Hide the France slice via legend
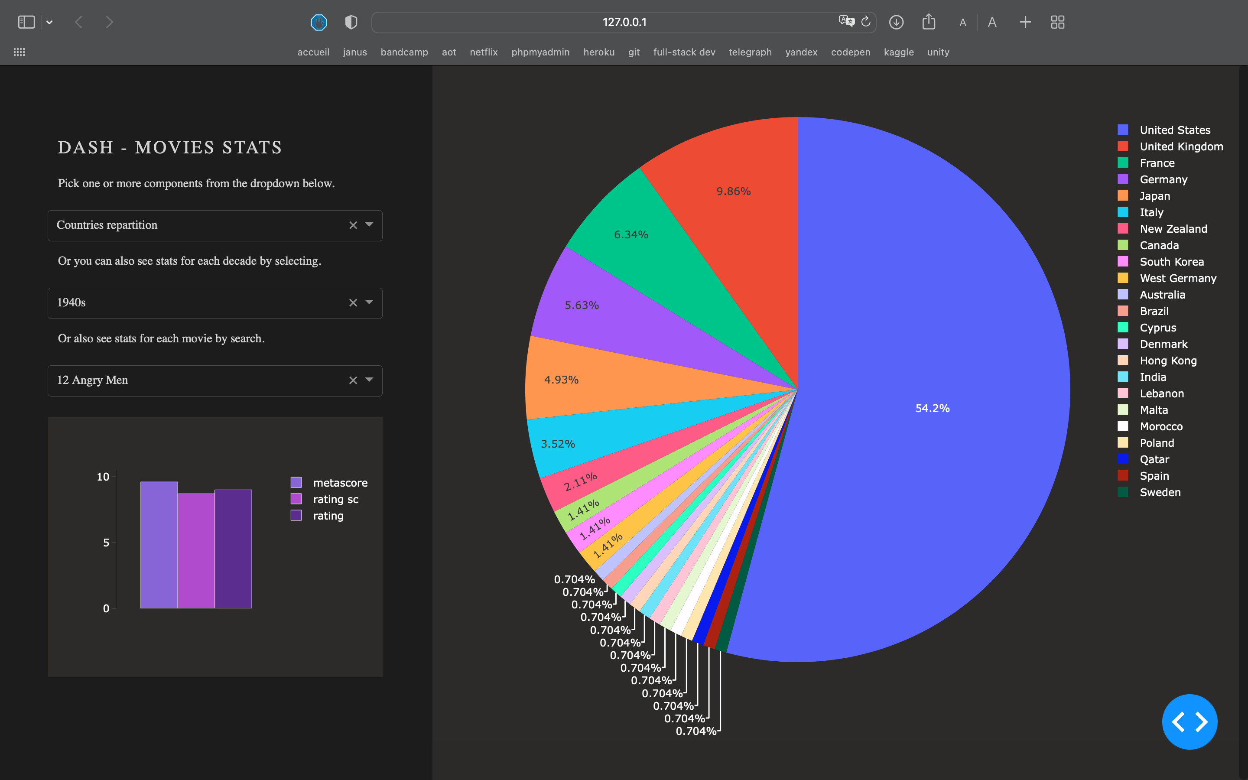This screenshot has height=780, width=1248. tap(1157, 163)
